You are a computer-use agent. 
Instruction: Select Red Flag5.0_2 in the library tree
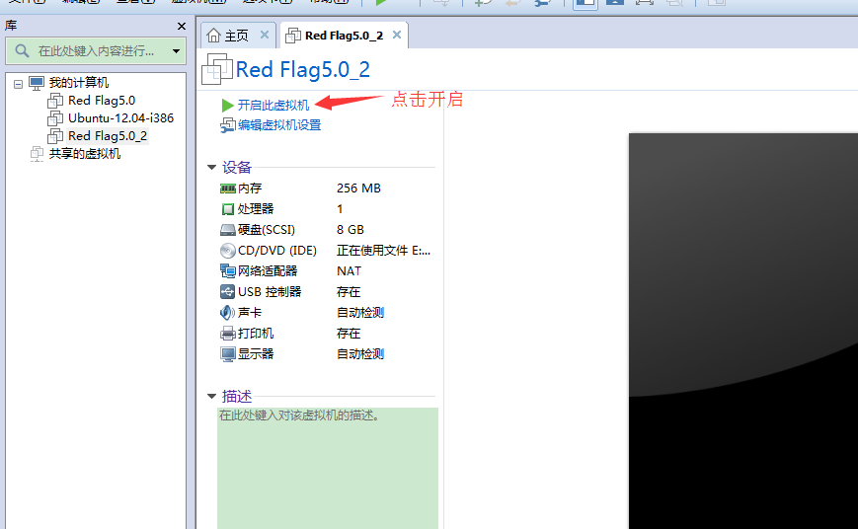point(108,135)
